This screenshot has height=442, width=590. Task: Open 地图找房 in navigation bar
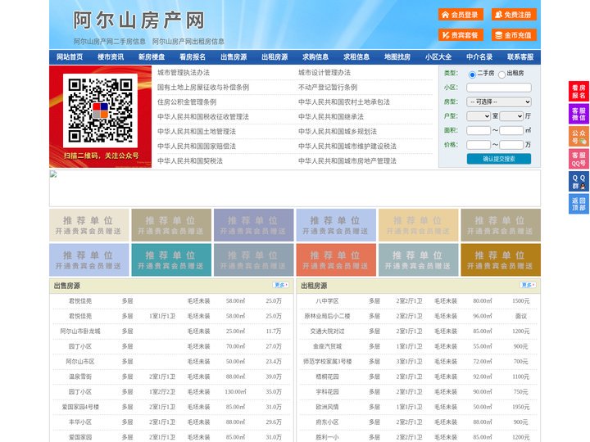coord(397,57)
